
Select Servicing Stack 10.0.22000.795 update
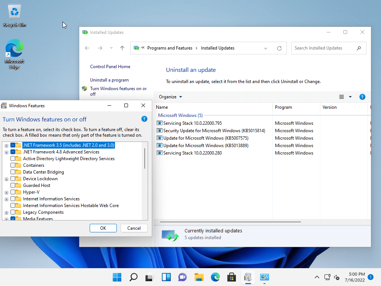[192, 123]
